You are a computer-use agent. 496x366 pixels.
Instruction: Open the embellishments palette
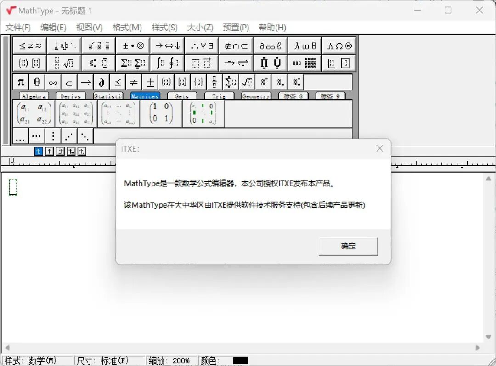(99, 46)
